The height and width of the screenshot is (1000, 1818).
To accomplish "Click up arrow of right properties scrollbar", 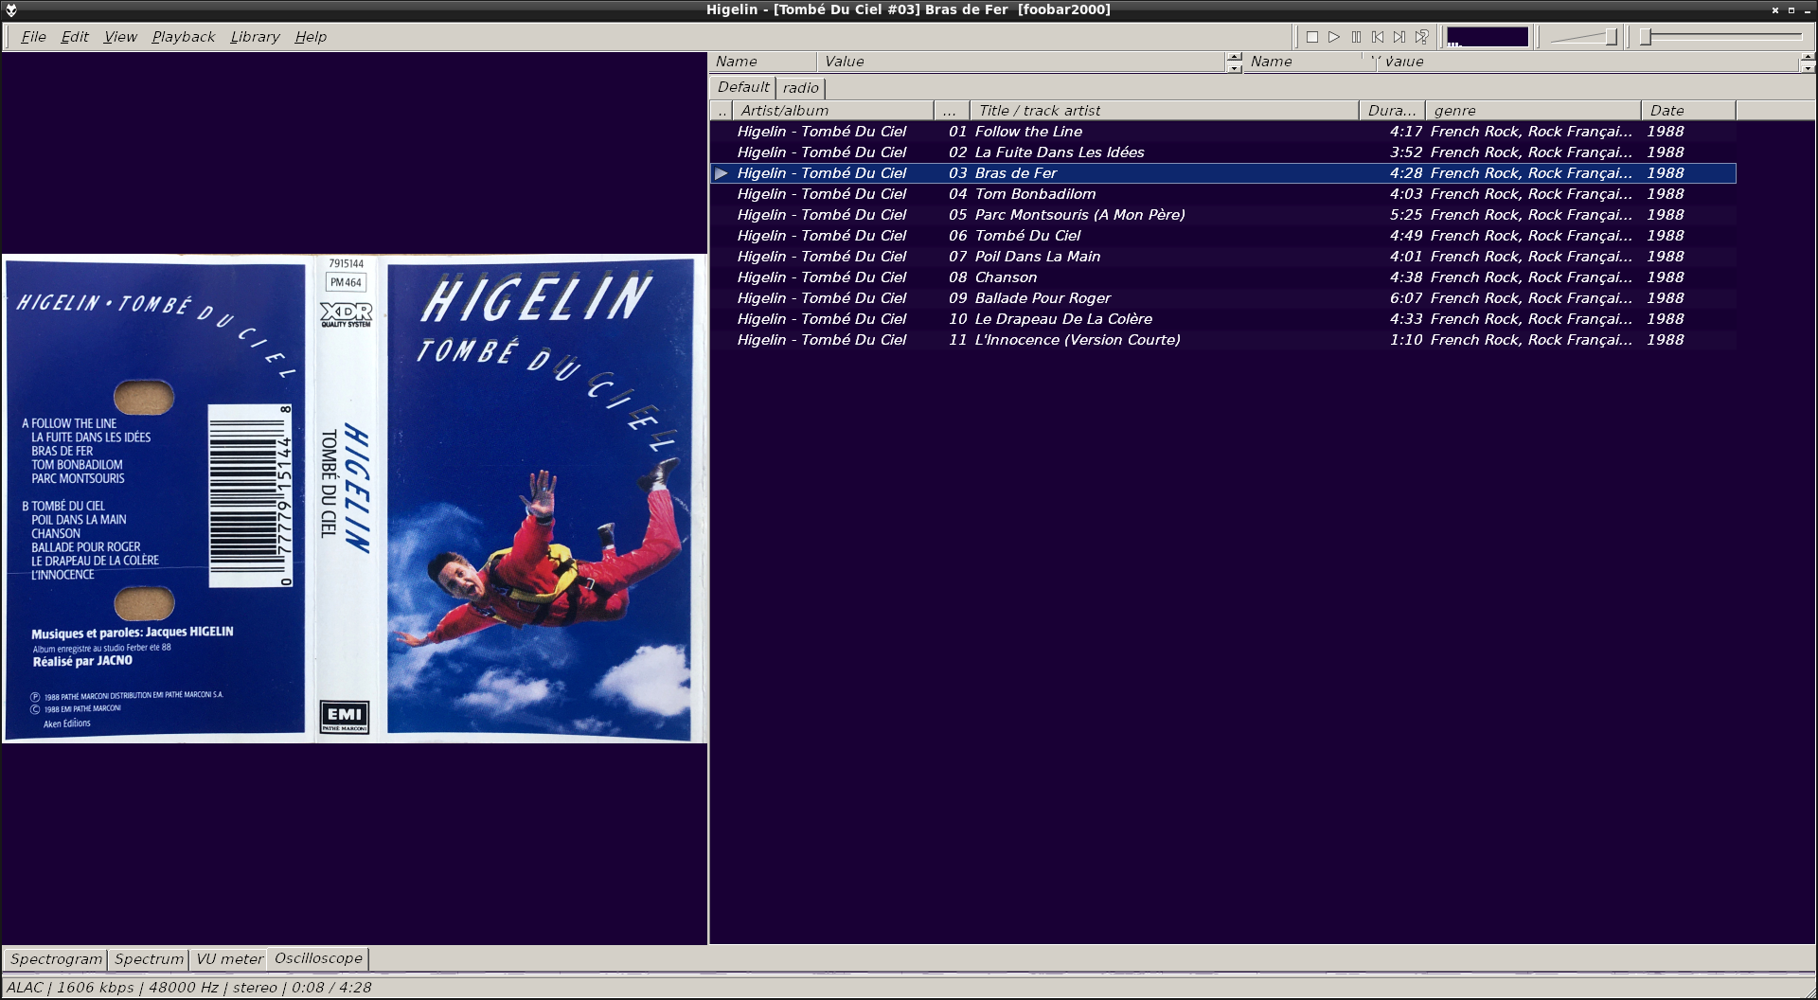I will coord(1808,57).
